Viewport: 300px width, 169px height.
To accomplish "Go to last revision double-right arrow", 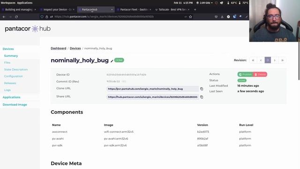I will tap(282, 60).
